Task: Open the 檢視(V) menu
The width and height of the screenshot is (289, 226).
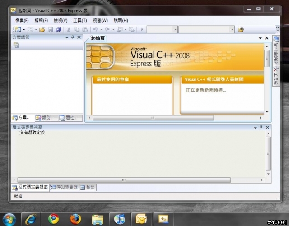Action: (61, 20)
